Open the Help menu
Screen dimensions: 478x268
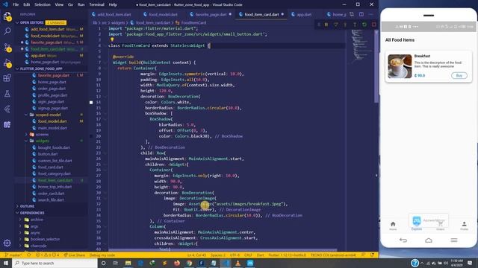click(113, 4)
